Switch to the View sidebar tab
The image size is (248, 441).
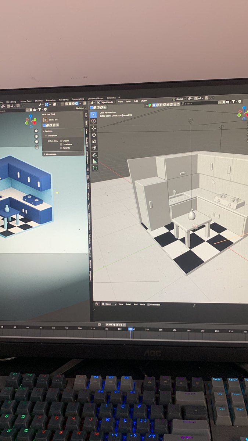click(87, 131)
